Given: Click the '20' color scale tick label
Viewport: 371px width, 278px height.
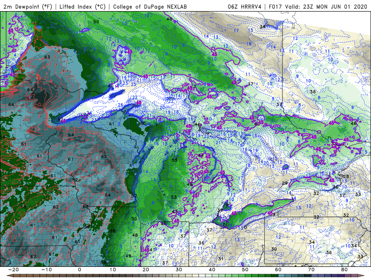Looking at the screenshot, I should click(x=146, y=270).
